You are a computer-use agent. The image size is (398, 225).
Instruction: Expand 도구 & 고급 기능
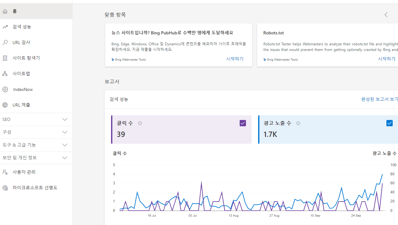click(36, 145)
